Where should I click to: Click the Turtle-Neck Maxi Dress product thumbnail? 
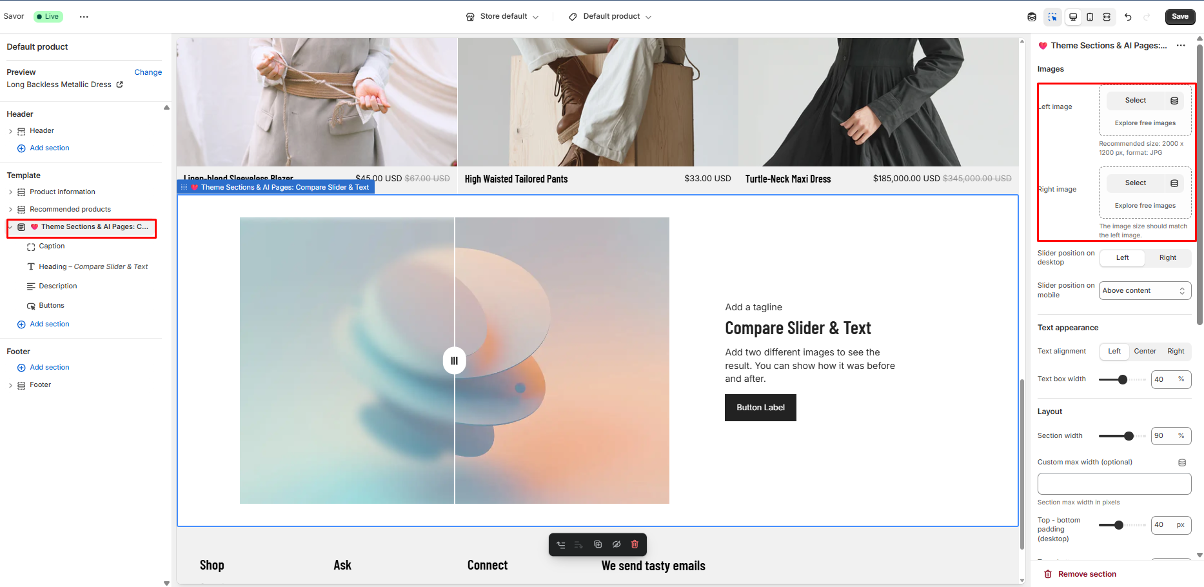[x=878, y=102]
